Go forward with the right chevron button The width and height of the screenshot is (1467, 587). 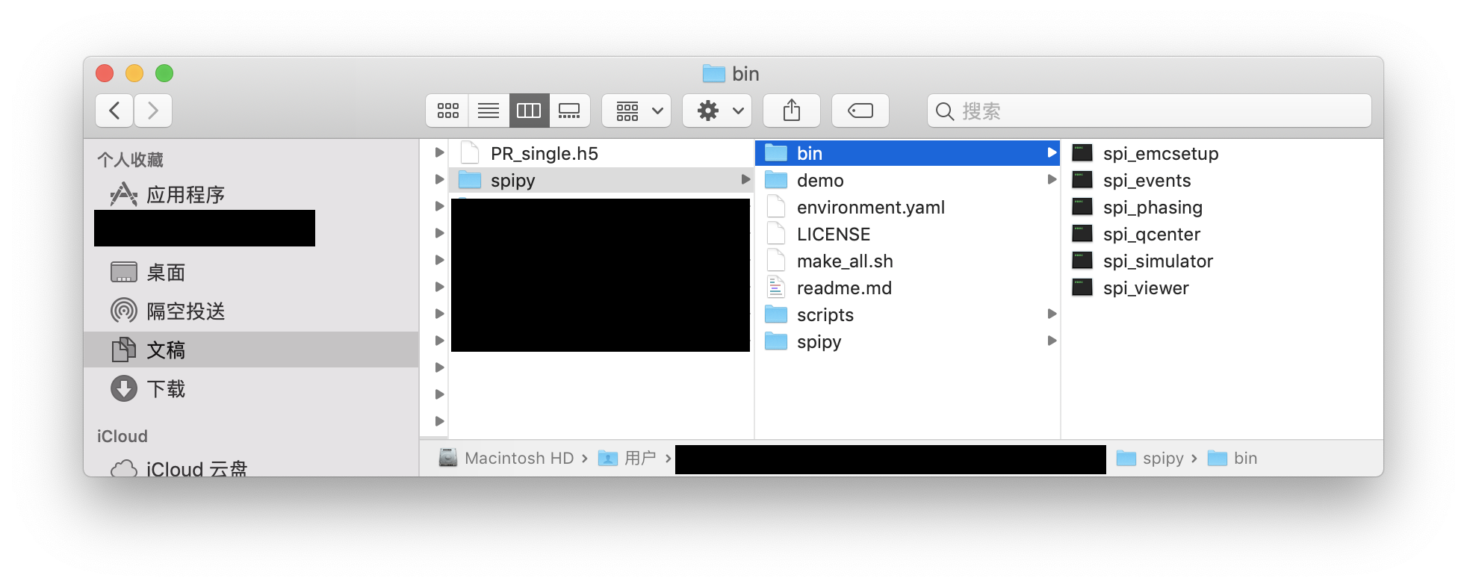point(153,111)
